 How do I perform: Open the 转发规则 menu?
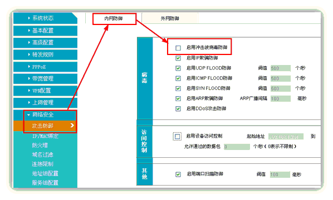(x=45, y=54)
